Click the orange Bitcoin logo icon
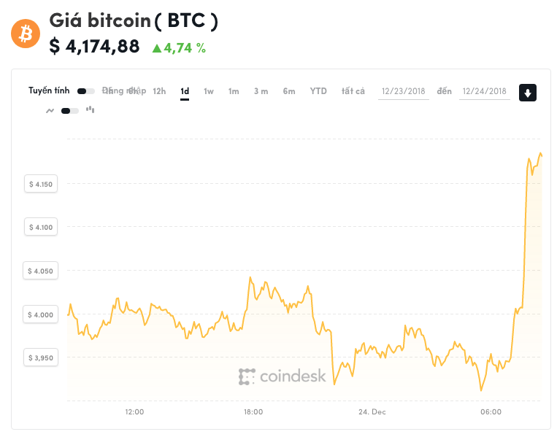Viewport: 557px width, 437px height. pyautogui.click(x=26, y=34)
